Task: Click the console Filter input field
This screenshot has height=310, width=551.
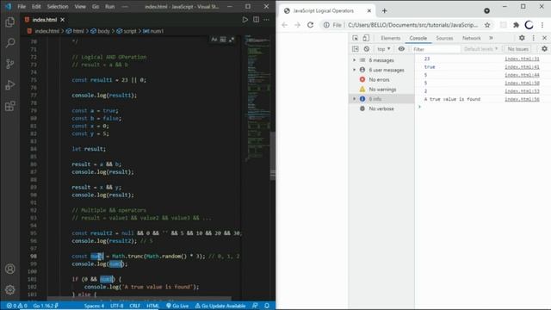Action: click(x=436, y=49)
